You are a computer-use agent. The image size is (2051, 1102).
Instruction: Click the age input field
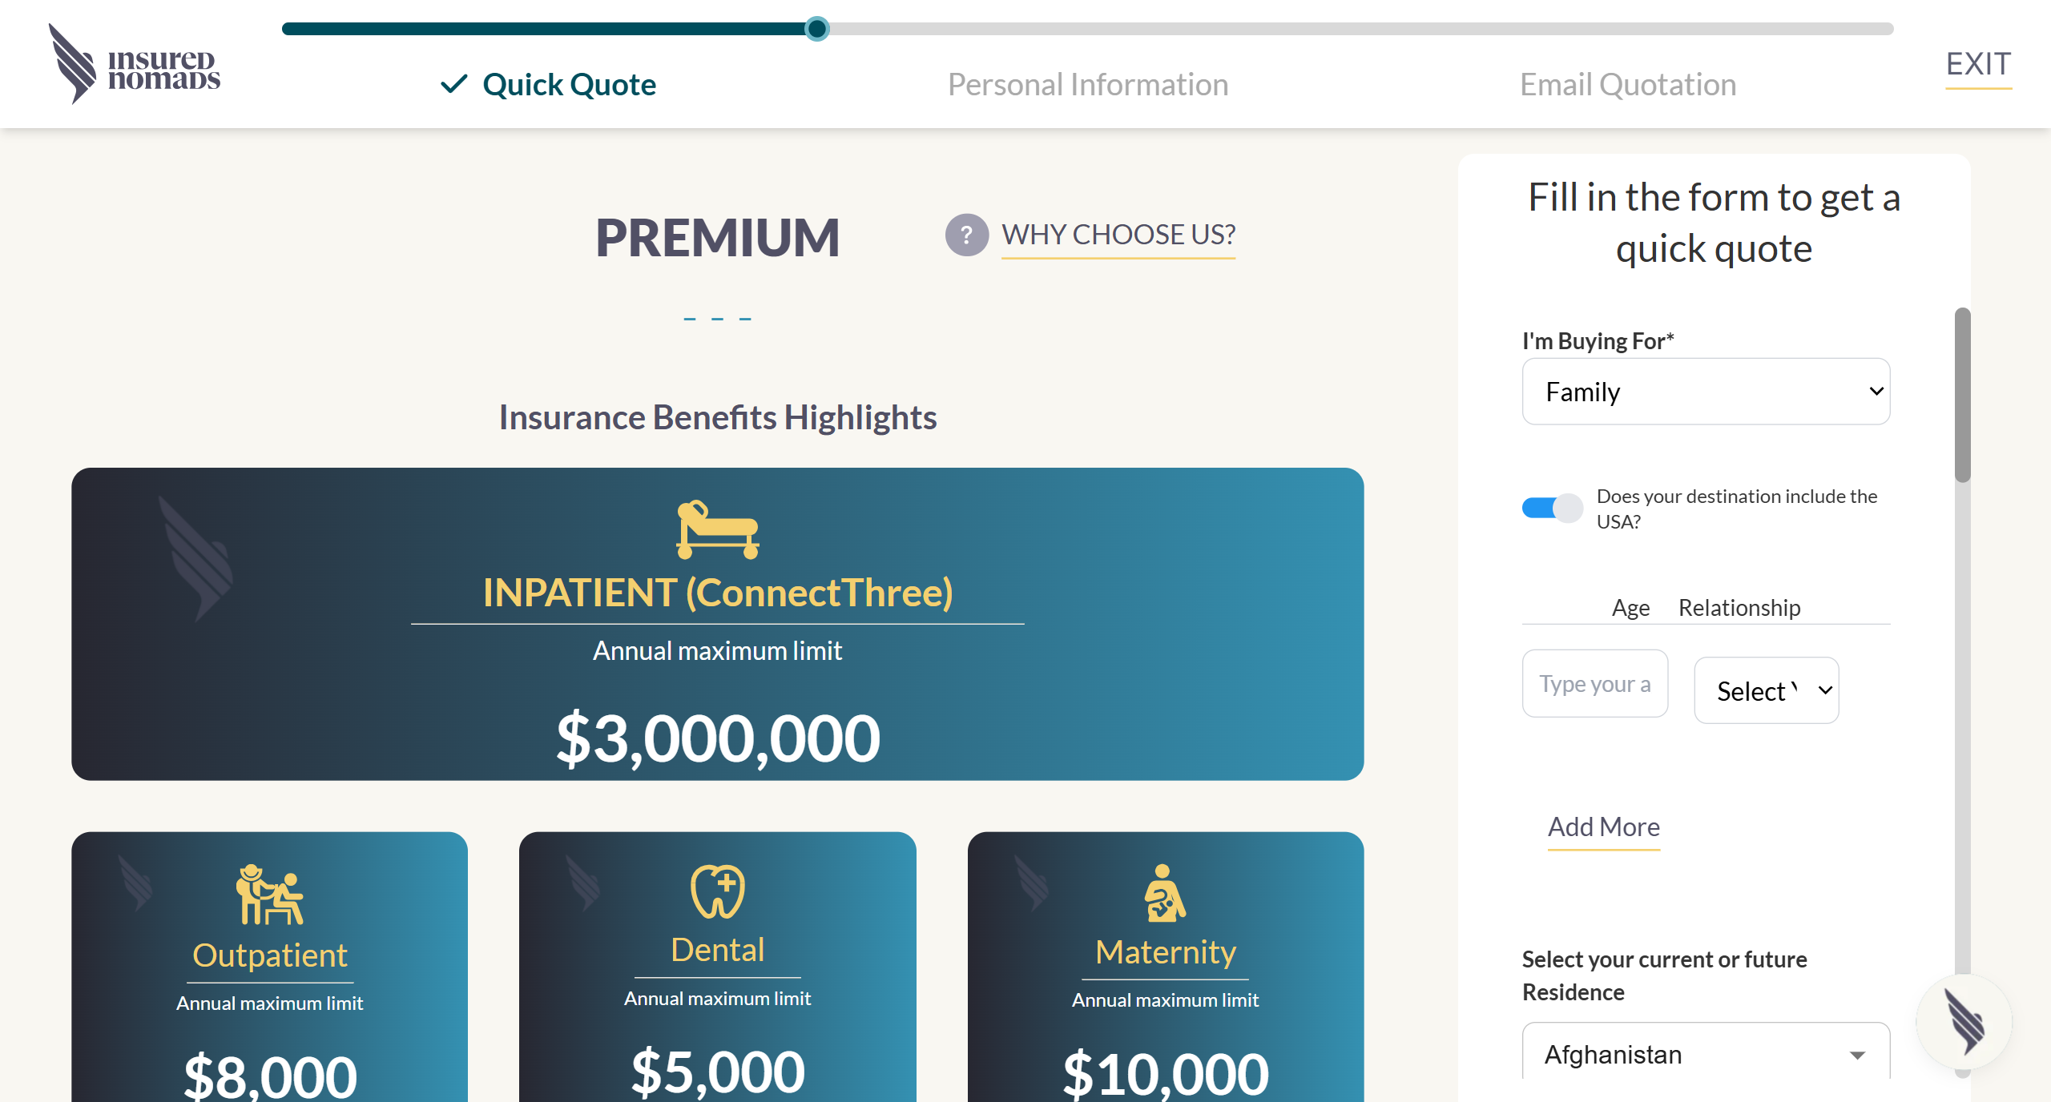(1594, 684)
